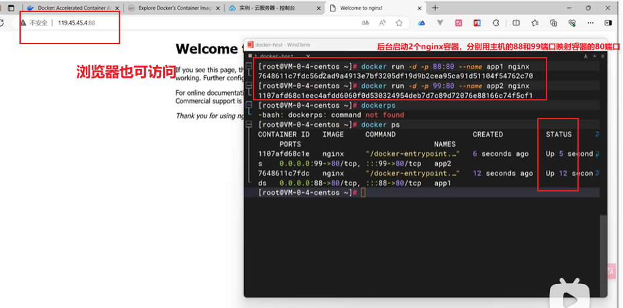
Task: Open the browser settings and more menu
Action: [x=591, y=23]
